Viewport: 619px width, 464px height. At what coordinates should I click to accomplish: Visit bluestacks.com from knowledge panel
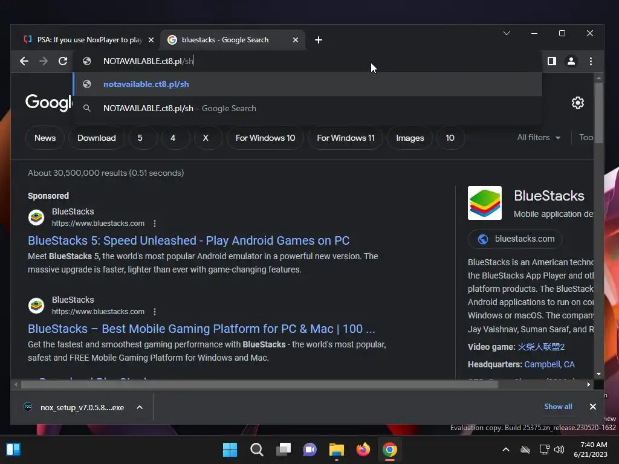pos(515,239)
